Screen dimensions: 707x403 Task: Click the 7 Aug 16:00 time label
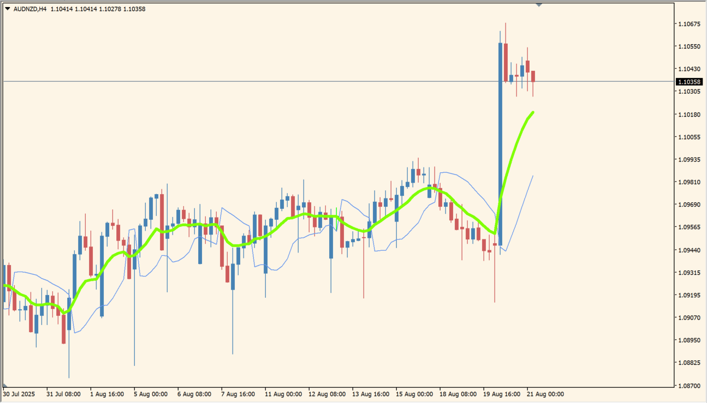pyautogui.click(x=239, y=394)
